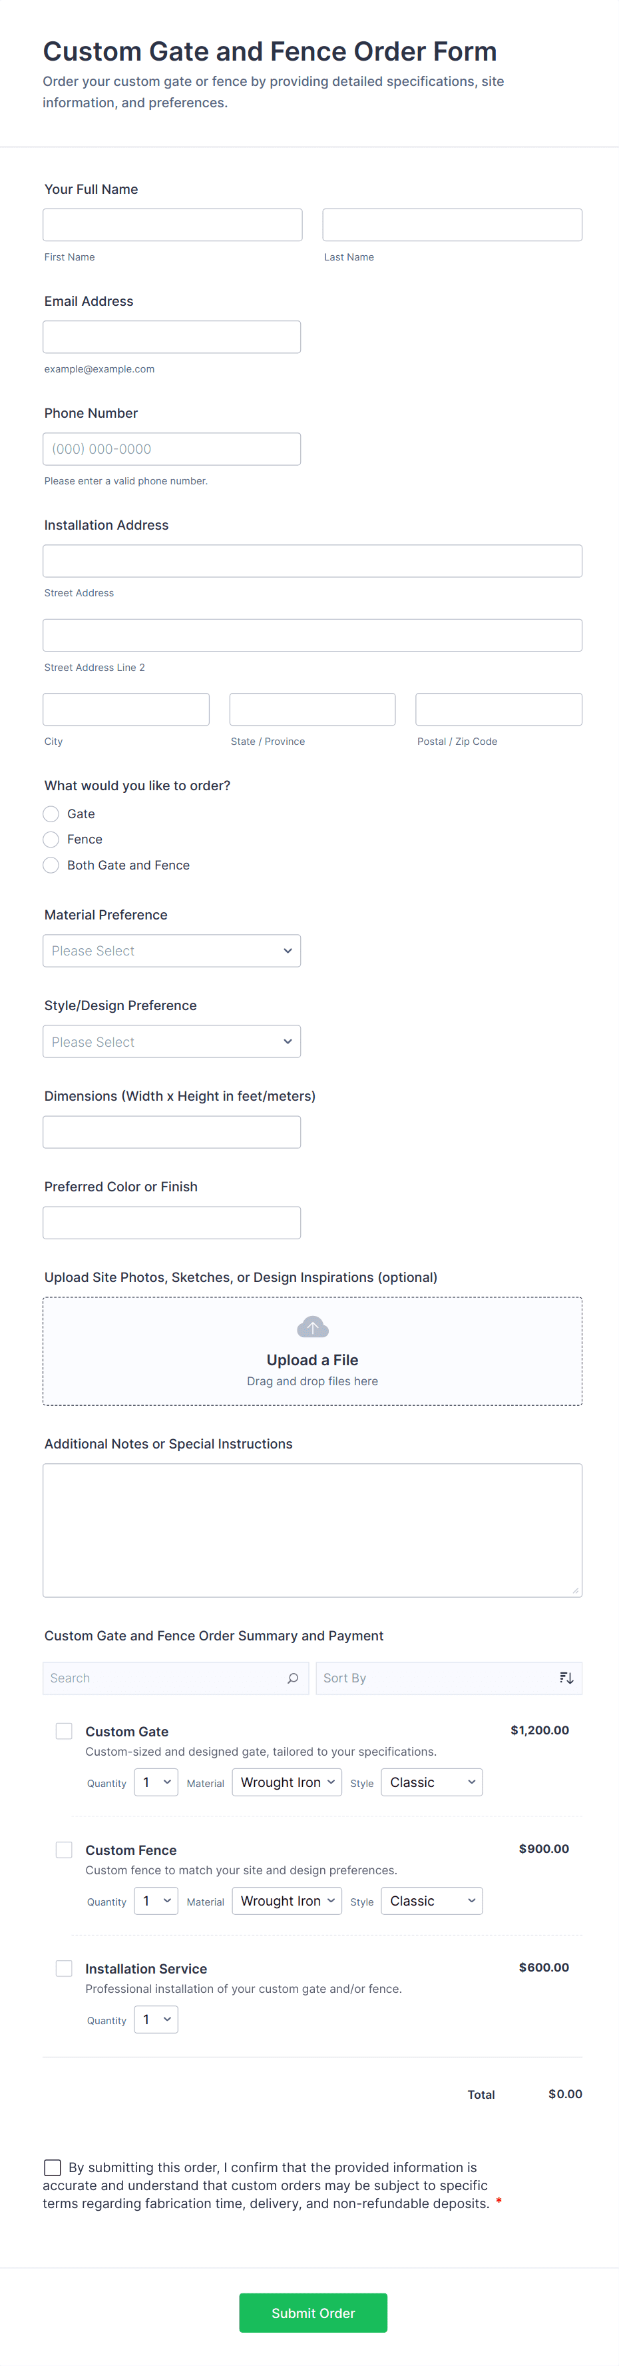Open the Material Preference dropdown
Screen dimensions: 619x2366
(x=172, y=951)
